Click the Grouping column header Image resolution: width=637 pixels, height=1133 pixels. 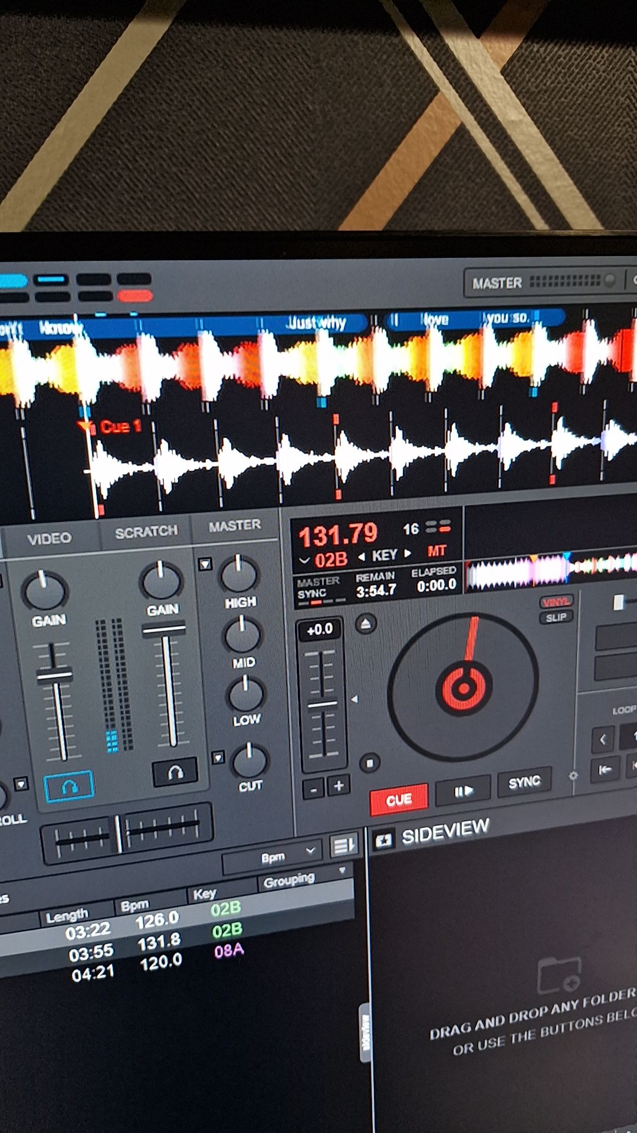(x=290, y=880)
